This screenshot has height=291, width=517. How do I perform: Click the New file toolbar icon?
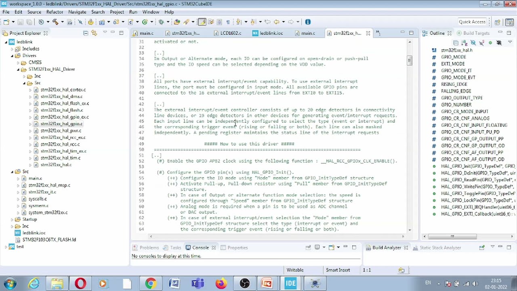coord(6,21)
